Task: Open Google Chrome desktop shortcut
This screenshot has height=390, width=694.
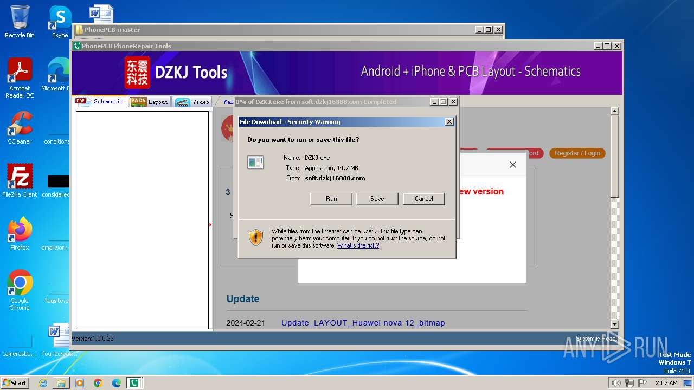Action: point(20,290)
